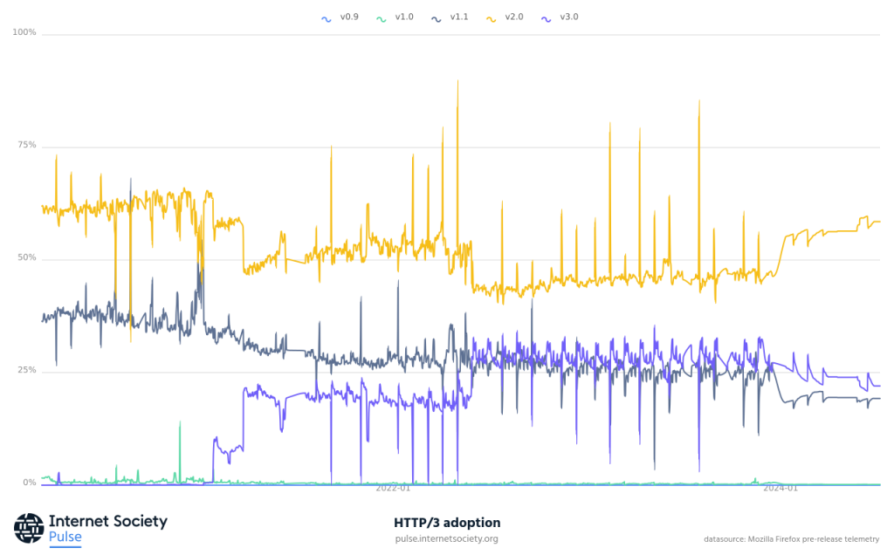Click the dark gray v1.1 legend icon
Viewport: 894px width, 555px height.
(437, 17)
